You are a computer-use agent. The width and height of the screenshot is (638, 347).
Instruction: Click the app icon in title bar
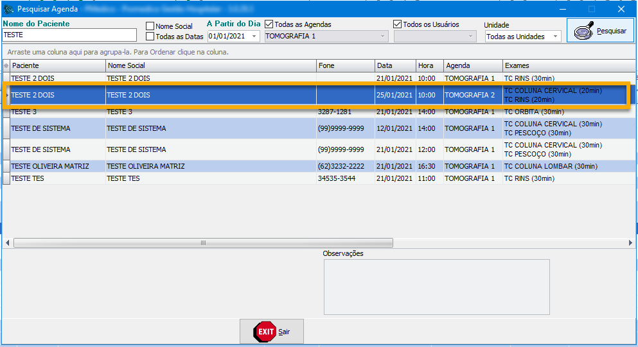(x=8, y=9)
